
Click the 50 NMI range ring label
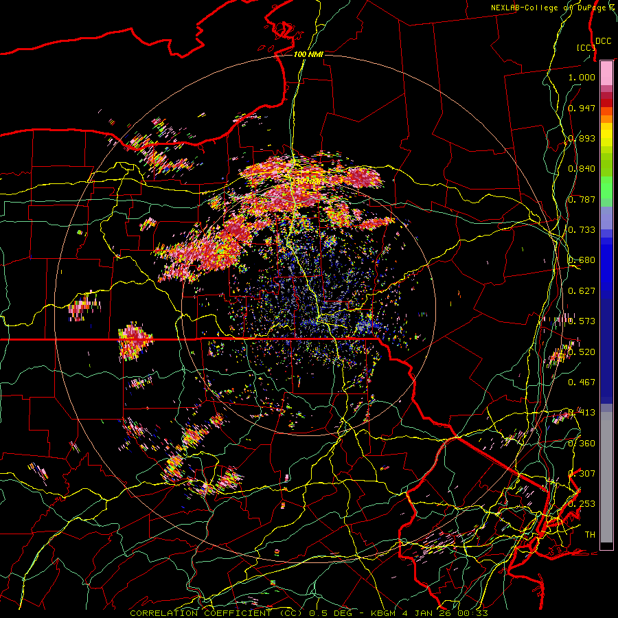click(308, 181)
